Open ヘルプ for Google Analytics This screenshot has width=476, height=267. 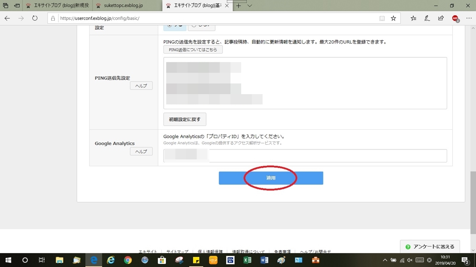tap(141, 151)
